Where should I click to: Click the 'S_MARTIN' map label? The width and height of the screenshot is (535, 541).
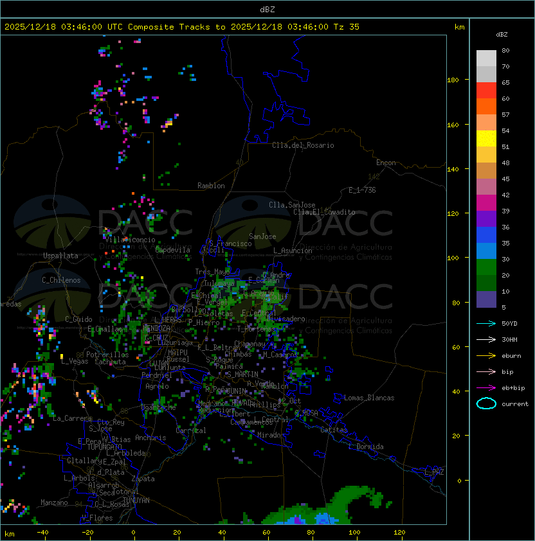[x=242, y=375]
